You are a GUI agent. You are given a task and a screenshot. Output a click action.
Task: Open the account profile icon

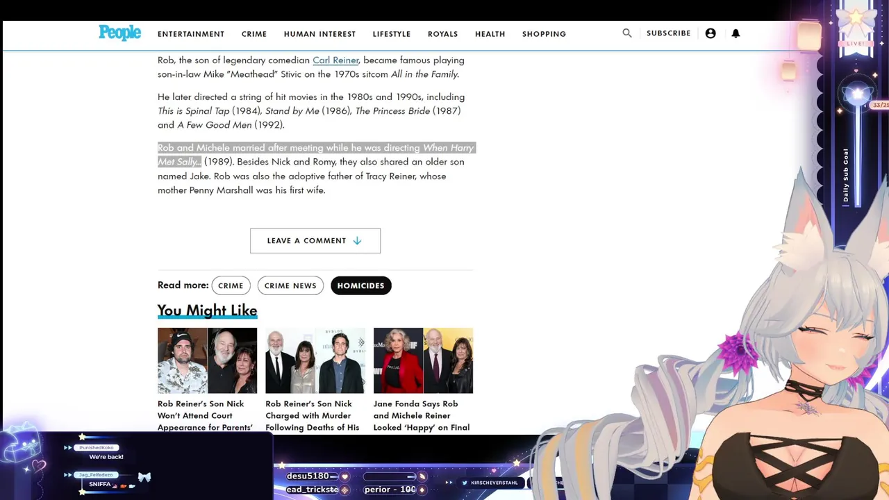click(711, 33)
